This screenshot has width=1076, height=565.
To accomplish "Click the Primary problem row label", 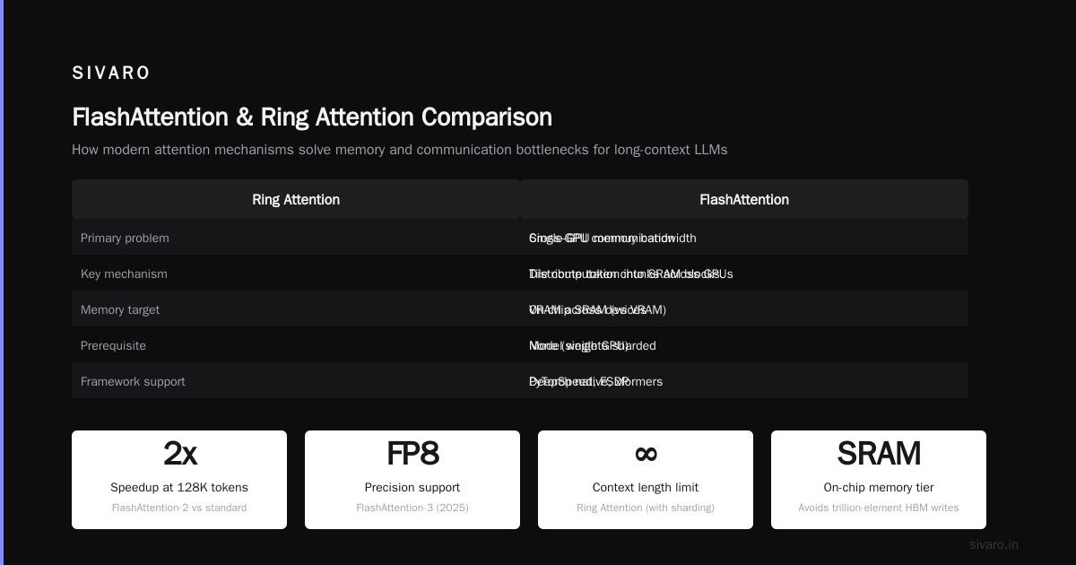I will click(x=125, y=238).
